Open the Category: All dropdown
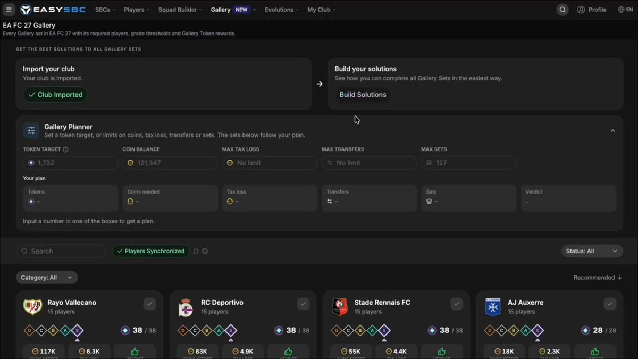 (47, 278)
